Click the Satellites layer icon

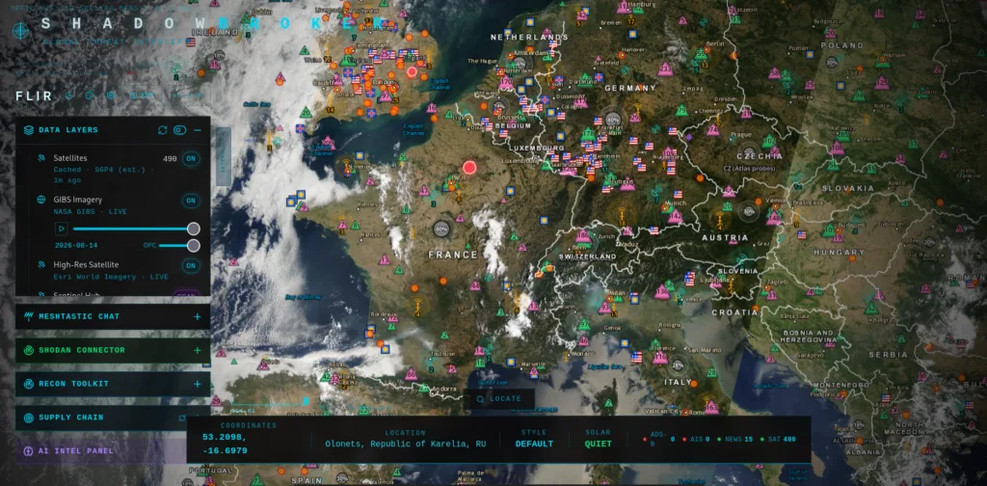(40, 158)
